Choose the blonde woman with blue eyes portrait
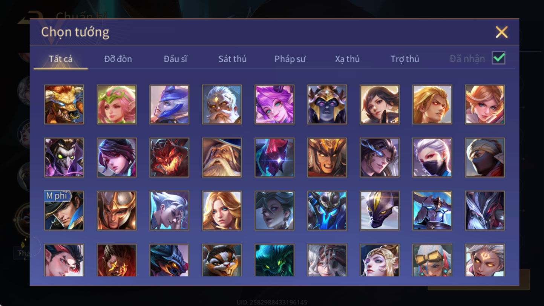Viewport: 544px width, 306px height. pyautogui.click(x=222, y=210)
